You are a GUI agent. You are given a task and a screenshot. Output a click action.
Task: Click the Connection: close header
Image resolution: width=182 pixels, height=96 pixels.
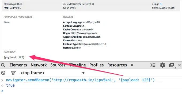(x=73, y=41)
